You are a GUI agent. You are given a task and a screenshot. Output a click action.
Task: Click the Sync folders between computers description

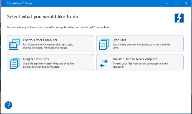tap(141, 46)
